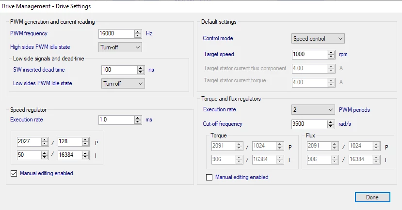
Task: Click speed regulator P divisor field 128
Action: (x=70, y=141)
